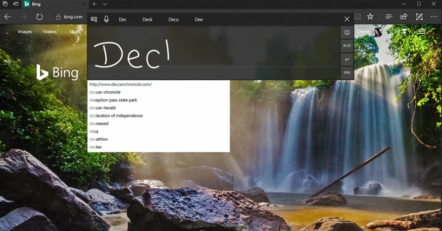This screenshot has width=442, height=231.
Task: Open the Hub lines icon
Action: (x=389, y=17)
